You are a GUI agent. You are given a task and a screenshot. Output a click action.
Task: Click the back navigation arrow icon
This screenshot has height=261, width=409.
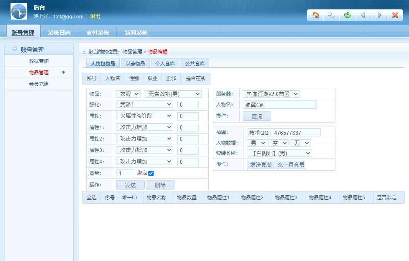363,15
